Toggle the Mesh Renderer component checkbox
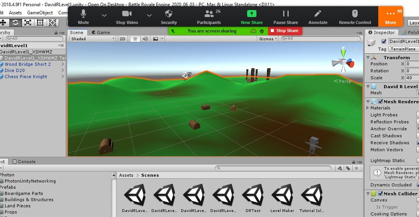Viewport: 419px width, 217px height. [x=380, y=102]
